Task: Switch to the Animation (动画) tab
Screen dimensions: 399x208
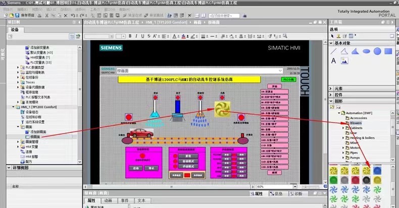Action: pyautogui.click(x=108, y=200)
